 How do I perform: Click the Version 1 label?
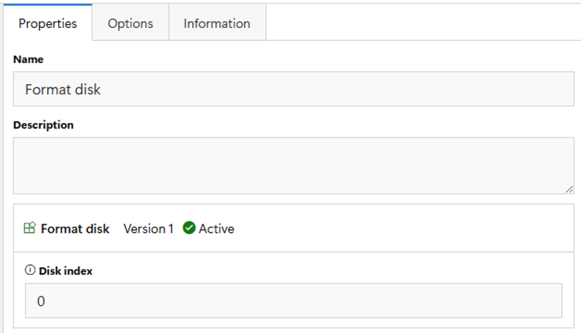point(148,229)
